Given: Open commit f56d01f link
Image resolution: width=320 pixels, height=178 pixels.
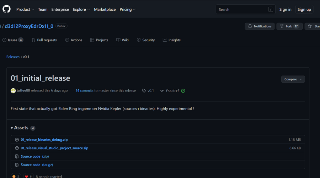Looking at the screenshot, I should pos(172,91).
